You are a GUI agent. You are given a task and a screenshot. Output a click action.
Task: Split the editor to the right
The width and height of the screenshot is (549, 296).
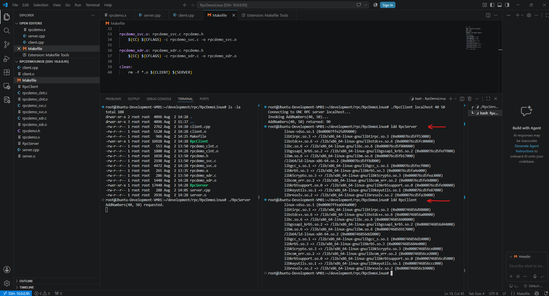[x=488, y=15]
